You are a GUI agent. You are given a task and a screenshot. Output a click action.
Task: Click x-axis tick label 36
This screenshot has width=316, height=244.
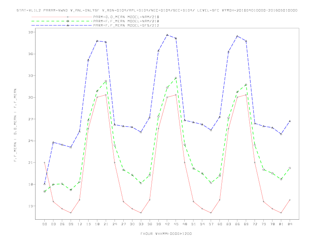click(150, 224)
